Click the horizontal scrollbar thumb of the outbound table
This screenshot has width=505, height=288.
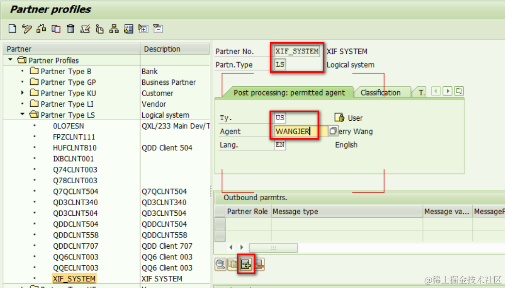click(273, 247)
